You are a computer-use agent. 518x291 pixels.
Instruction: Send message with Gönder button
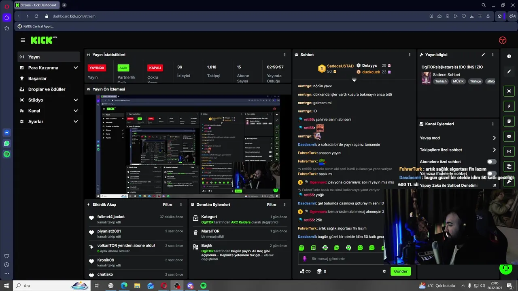[401, 271]
